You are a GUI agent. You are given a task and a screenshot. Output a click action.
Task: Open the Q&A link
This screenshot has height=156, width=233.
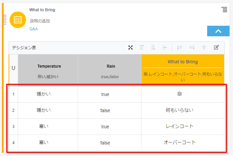tap(34, 29)
